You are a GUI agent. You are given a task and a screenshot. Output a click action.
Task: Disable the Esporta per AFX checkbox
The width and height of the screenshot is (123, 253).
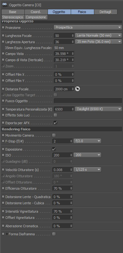click(56, 123)
